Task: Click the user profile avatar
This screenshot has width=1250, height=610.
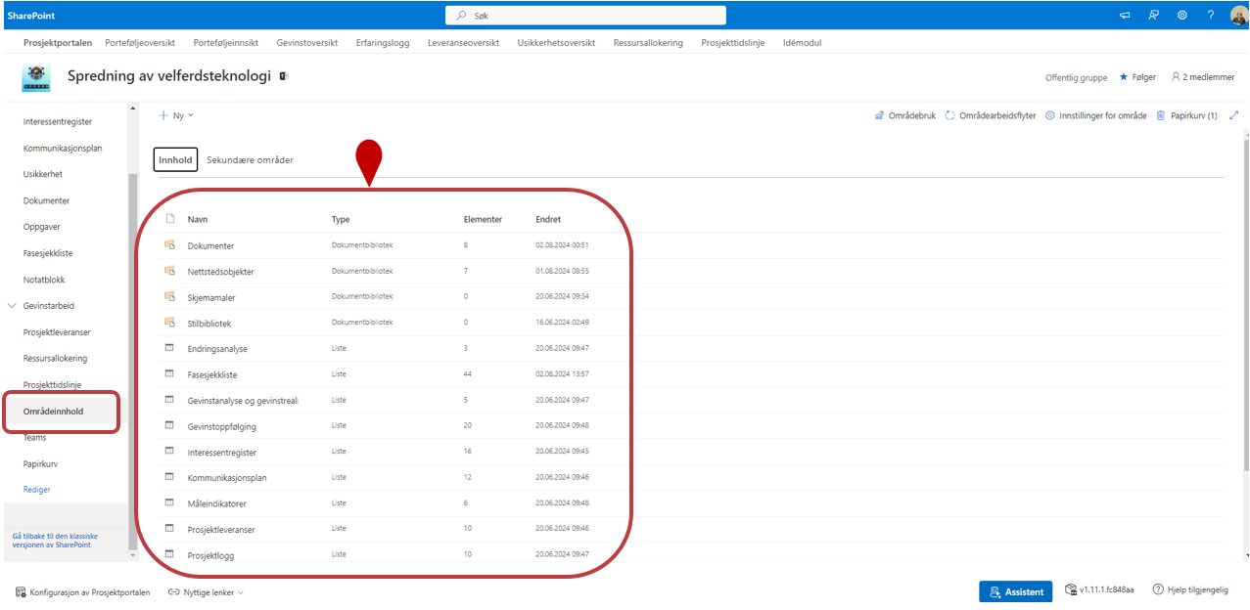Action: pos(1237,15)
